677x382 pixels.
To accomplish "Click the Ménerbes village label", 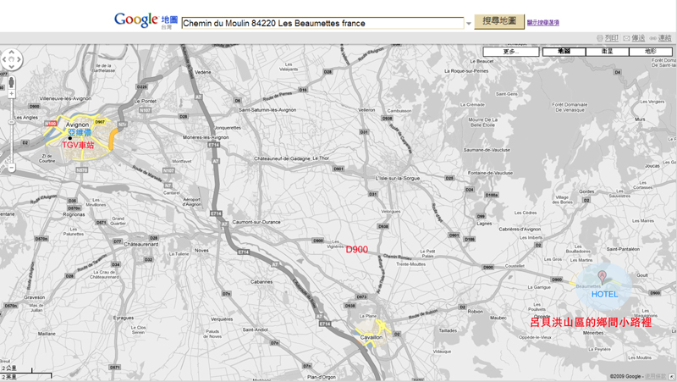I will (x=593, y=333).
